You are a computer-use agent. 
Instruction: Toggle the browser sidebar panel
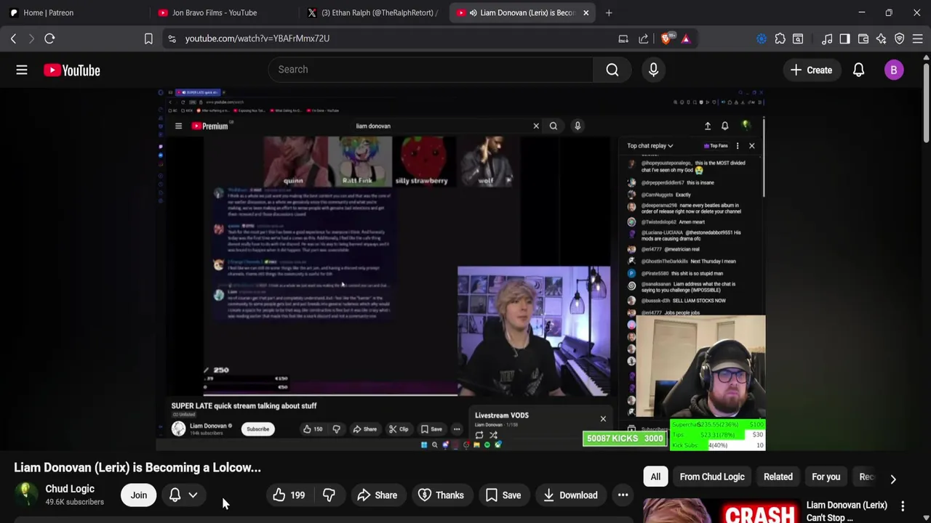844,38
